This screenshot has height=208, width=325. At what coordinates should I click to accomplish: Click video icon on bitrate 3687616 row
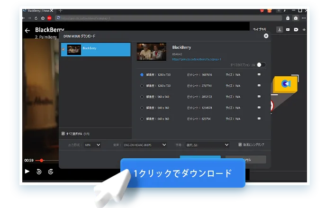pos(259,74)
